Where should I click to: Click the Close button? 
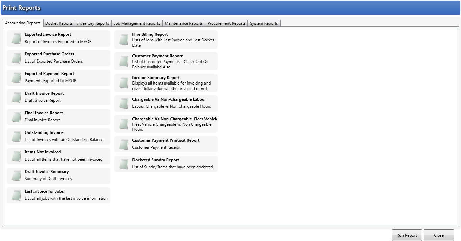[x=439, y=235]
